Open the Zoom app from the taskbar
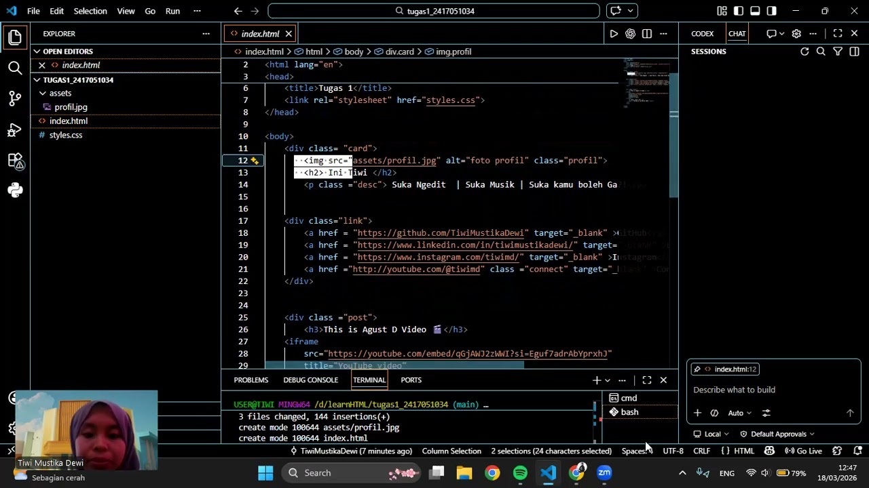869x488 pixels. point(604,473)
